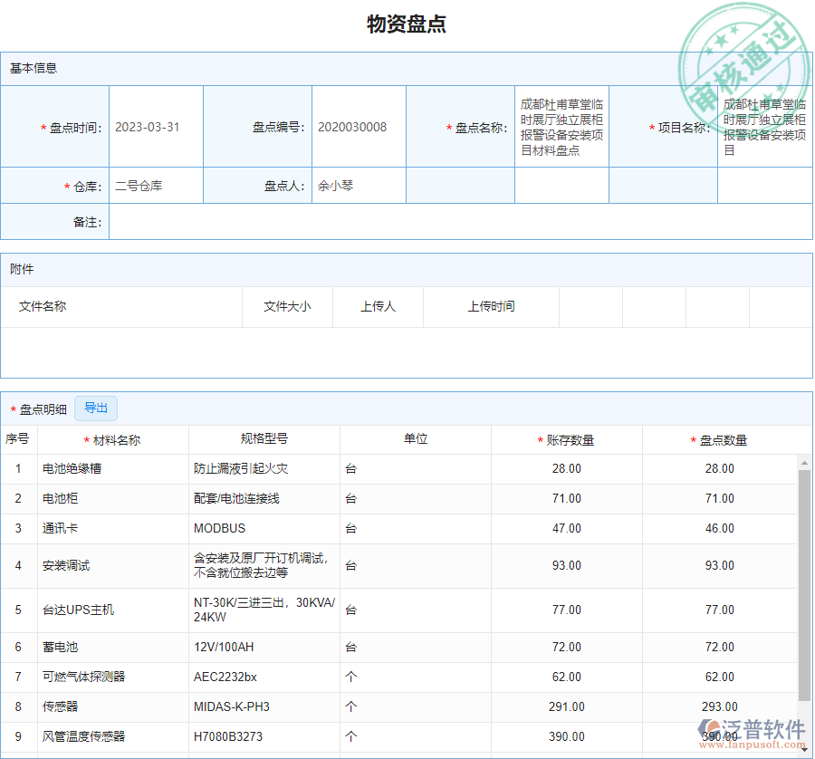Click the 导出 export button

point(96,408)
